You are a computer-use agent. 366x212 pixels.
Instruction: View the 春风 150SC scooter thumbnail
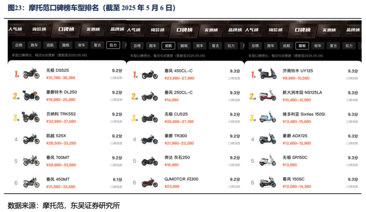[x=267, y=182]
